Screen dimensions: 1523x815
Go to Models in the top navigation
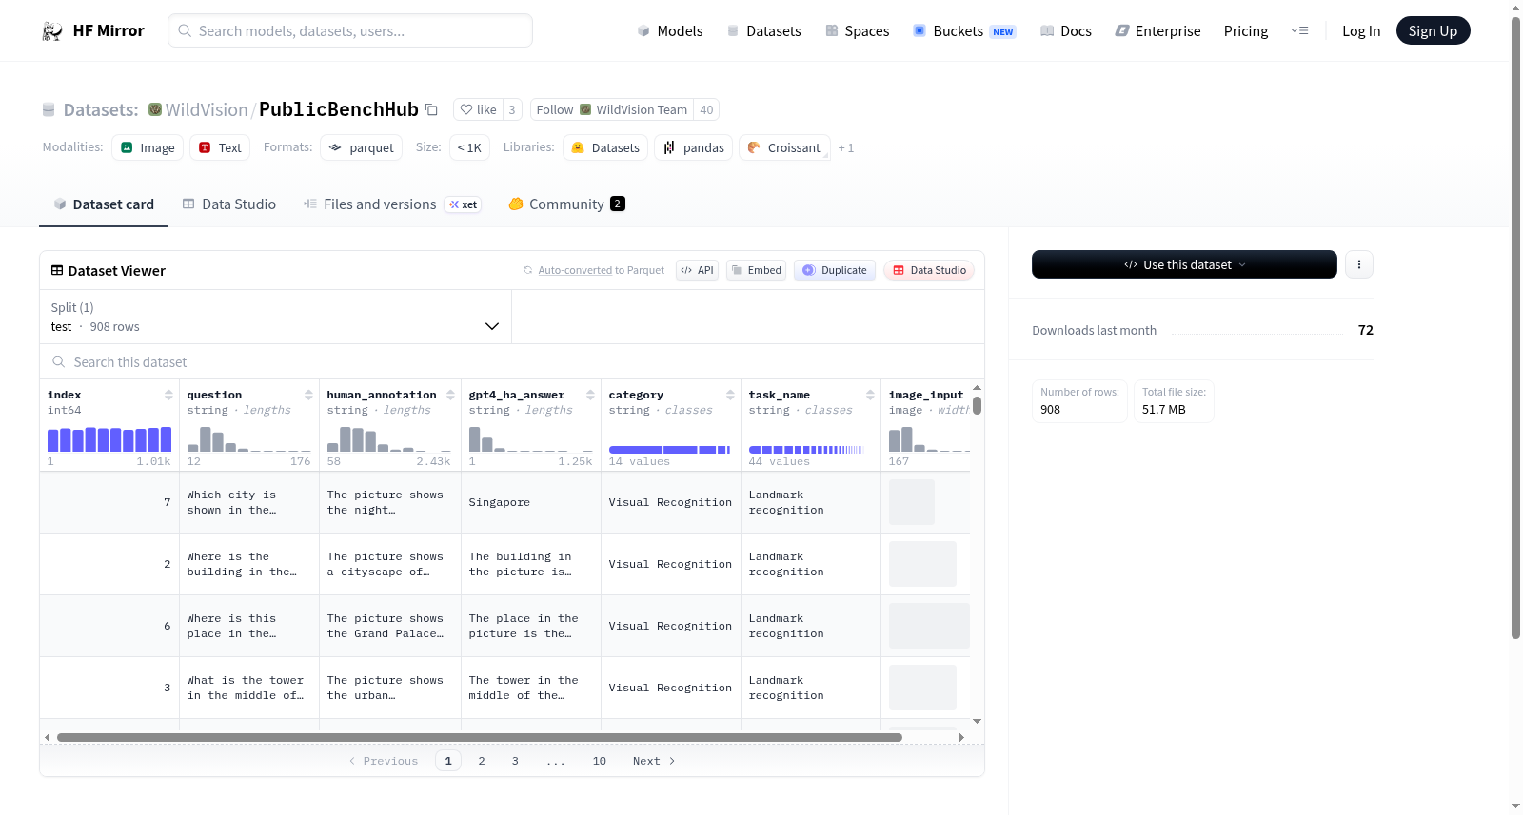point(670,31)
